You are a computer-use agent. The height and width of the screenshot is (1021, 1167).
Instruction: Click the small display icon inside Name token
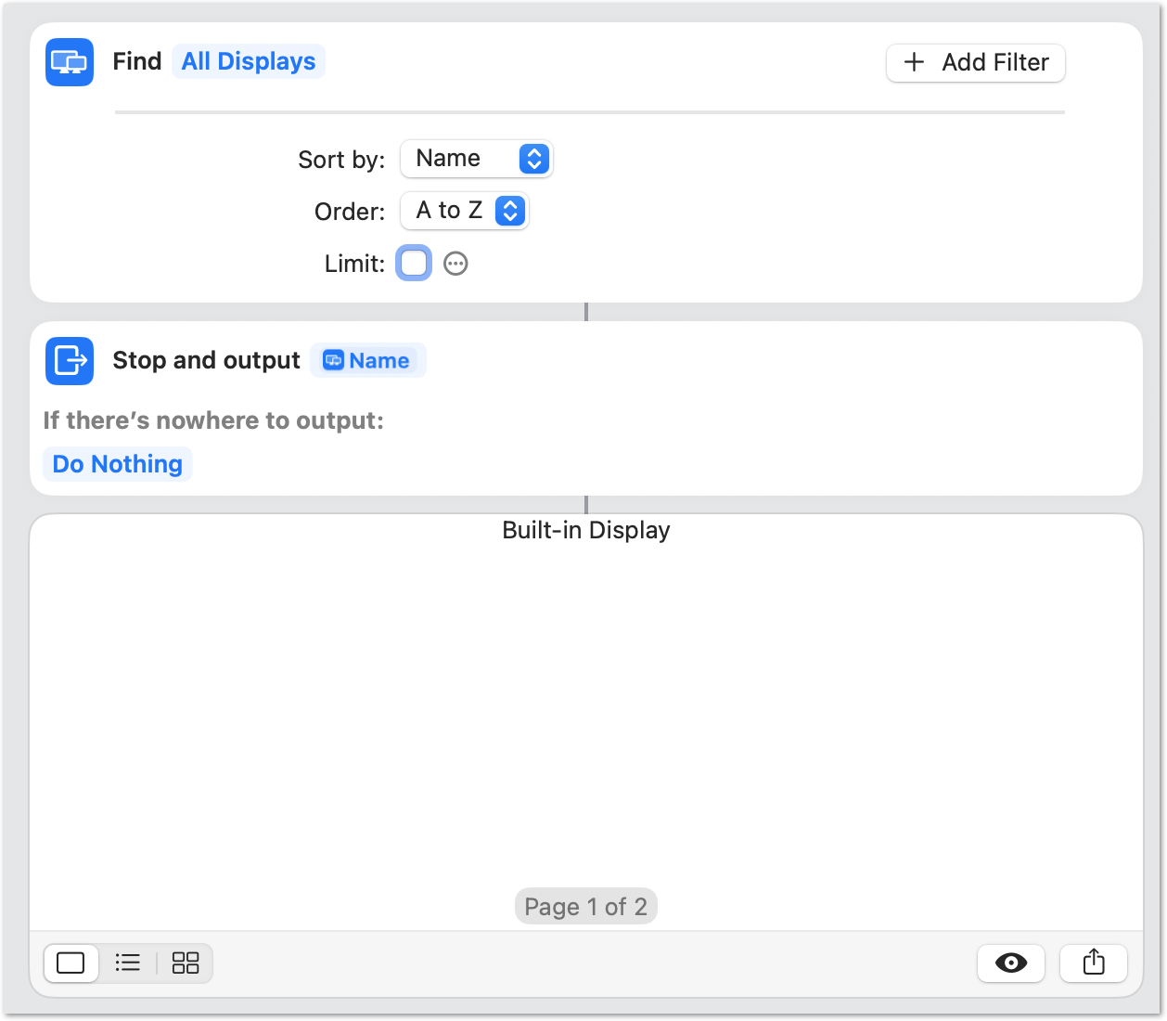(333, 361)
